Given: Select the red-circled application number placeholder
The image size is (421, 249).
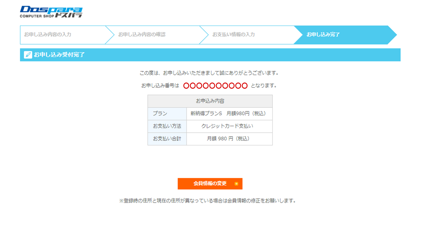Looking at the screenshot, I should (215, 85).
